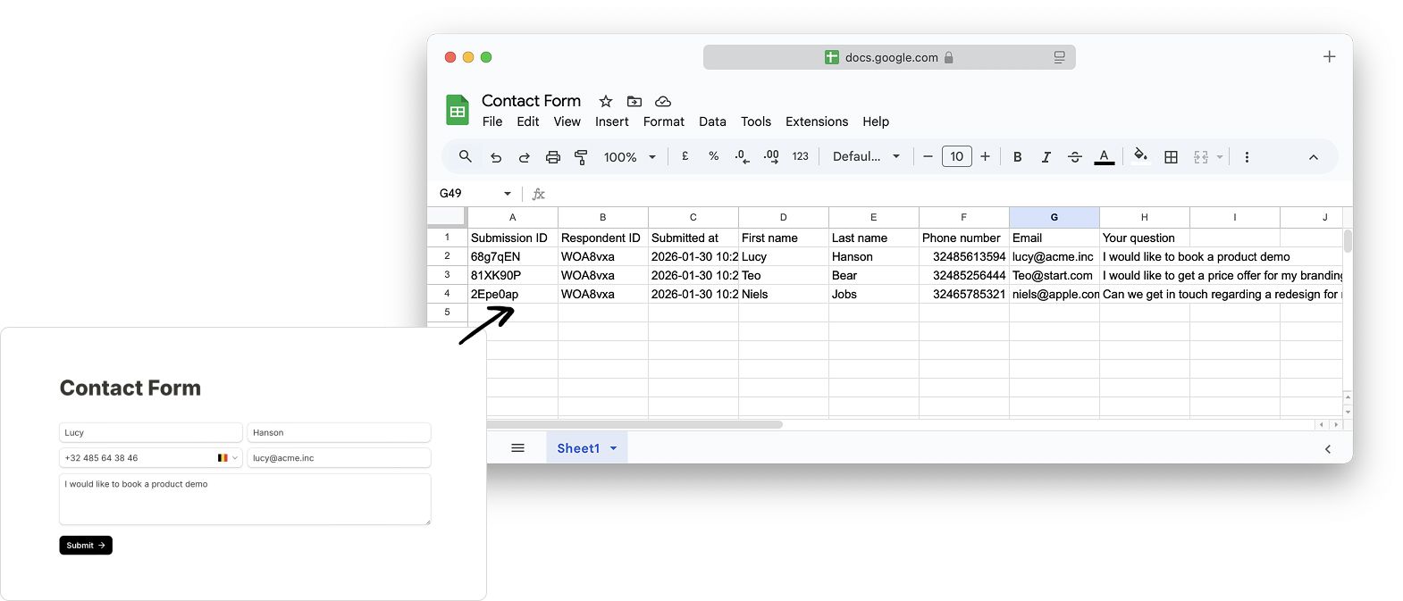Open the 100% zoom dropdown
Viewport: 1403px width, 601px height.
(630, 157)
